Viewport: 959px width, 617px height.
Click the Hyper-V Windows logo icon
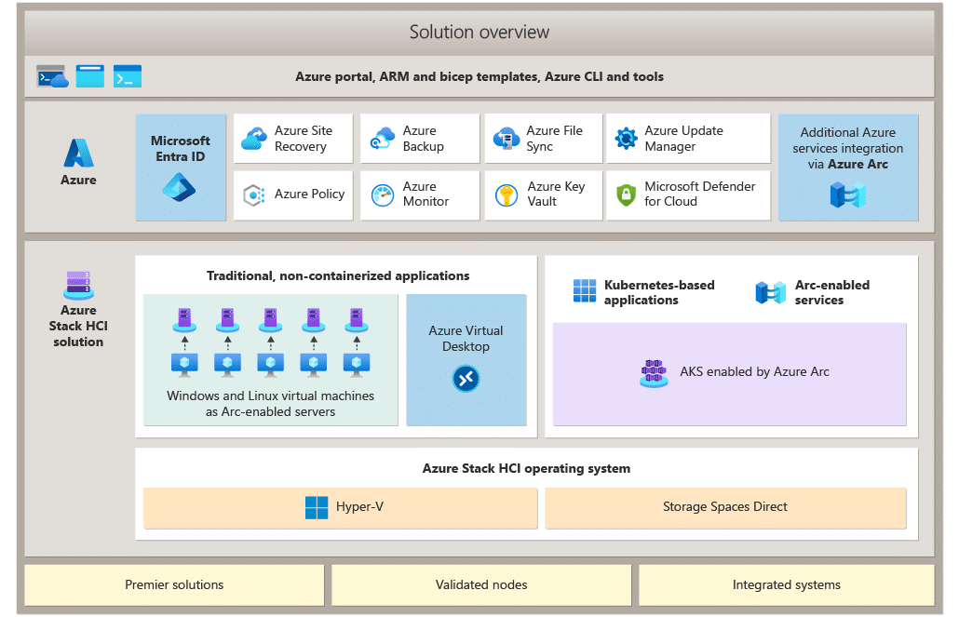317,507
